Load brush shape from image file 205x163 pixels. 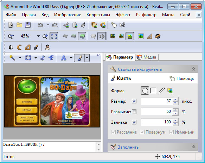170,90
